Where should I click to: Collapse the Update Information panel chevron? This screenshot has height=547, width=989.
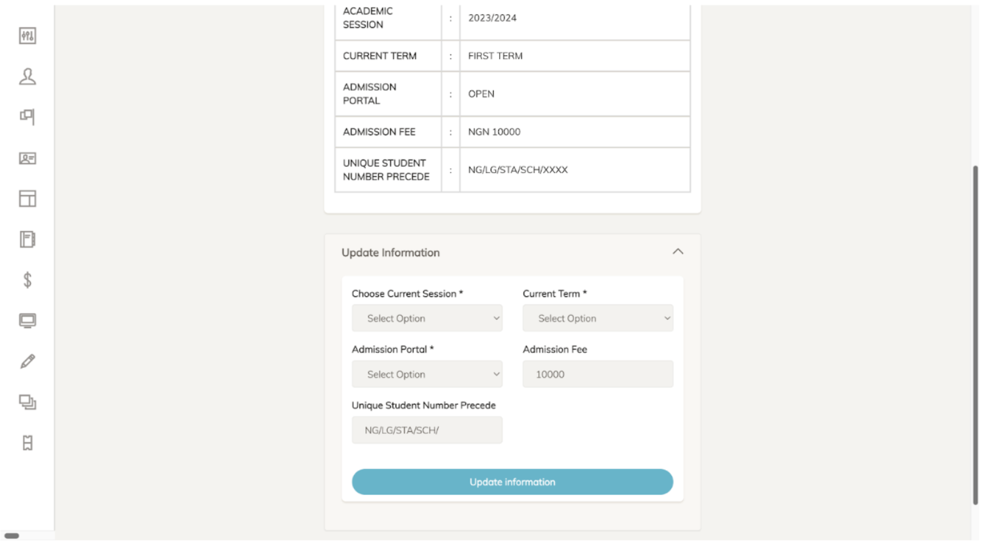coord(678,252)
